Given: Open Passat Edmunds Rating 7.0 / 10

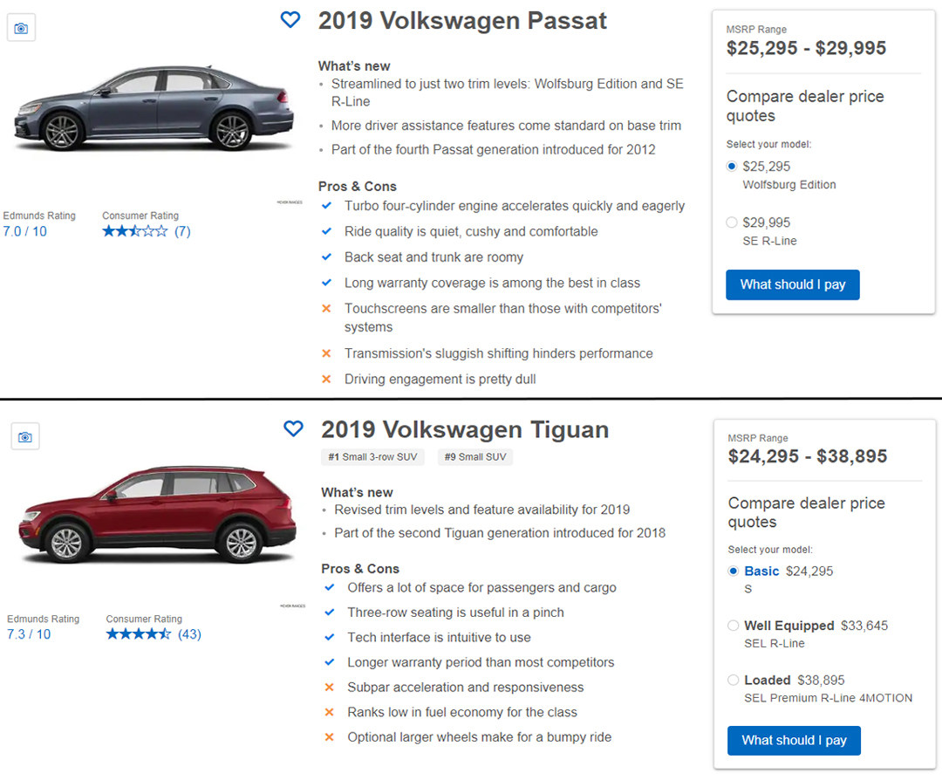Looking at the screenshot, I should [25, 231].
